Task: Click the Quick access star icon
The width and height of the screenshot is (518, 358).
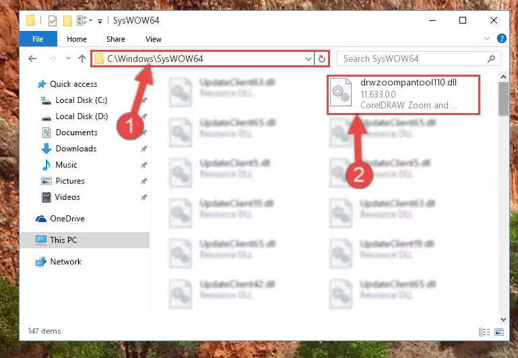Action: pyautogui.click(x=42, y=84)
